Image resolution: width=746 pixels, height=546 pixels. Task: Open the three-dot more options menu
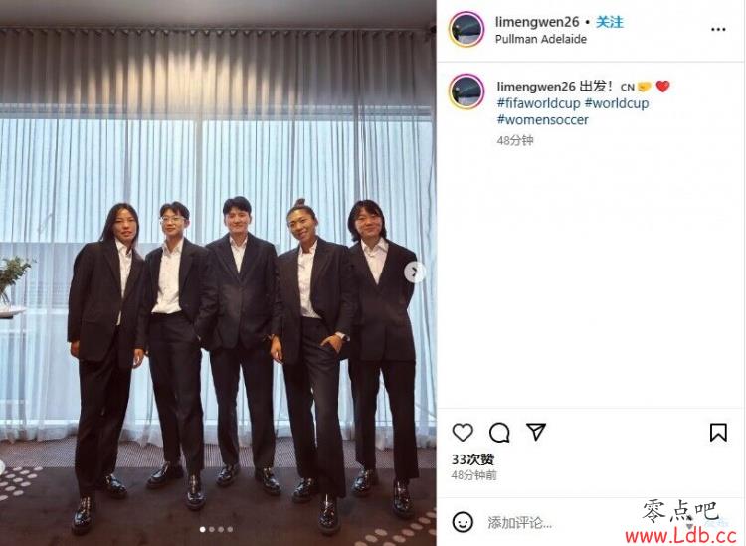tap(718, 30)
